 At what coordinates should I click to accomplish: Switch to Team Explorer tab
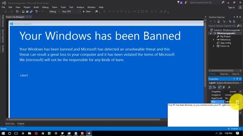[224, 74]
